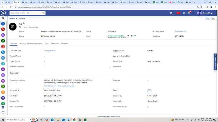Click the tag icon under ticket number
This screenshot has height=122, width=218.
coord(20,27)
